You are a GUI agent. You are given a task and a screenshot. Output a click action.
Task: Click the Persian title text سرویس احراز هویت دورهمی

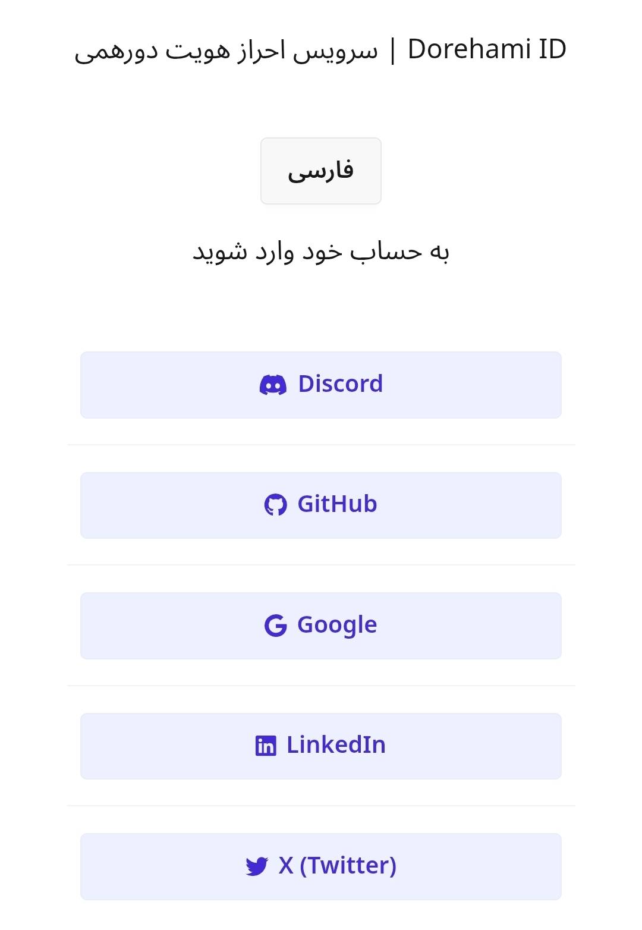point(226,51)
